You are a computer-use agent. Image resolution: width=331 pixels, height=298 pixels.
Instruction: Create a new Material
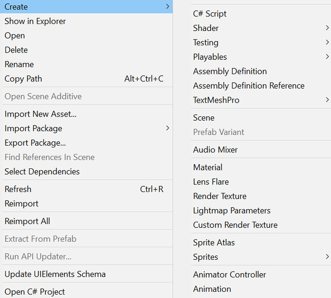pos(208,167)
